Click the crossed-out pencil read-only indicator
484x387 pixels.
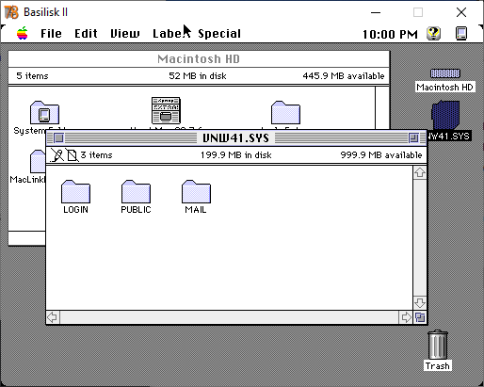[x=56, y=154]
